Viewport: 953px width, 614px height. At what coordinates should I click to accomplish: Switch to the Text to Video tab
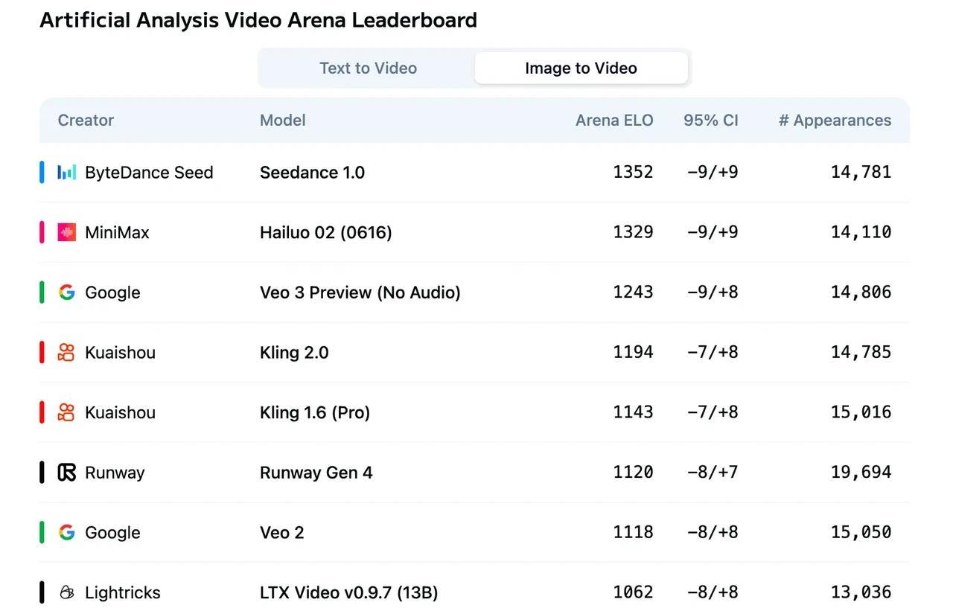(x=368, y=68)
